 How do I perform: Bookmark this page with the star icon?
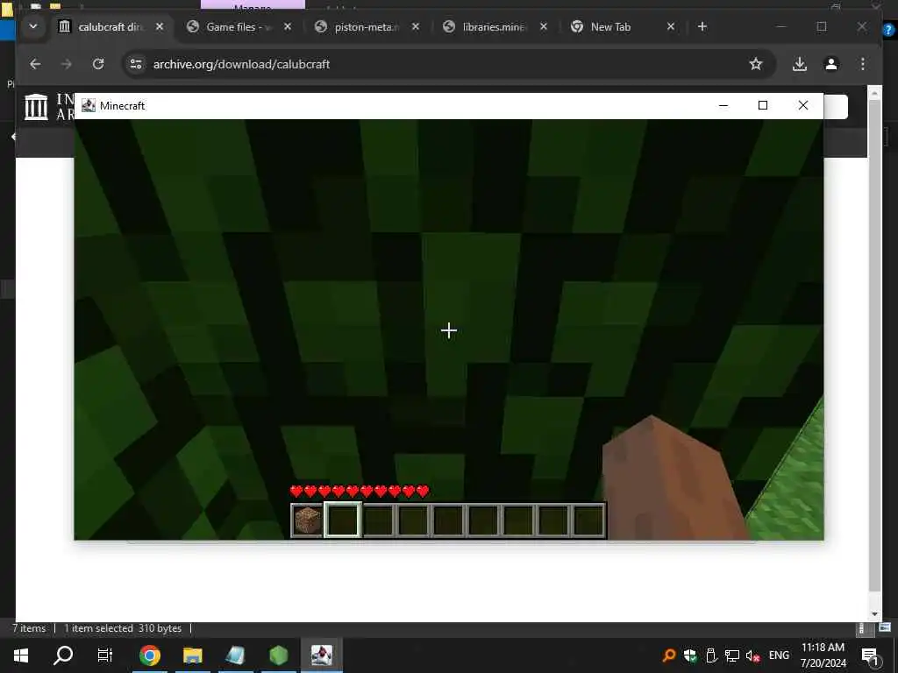coord(755,64)
